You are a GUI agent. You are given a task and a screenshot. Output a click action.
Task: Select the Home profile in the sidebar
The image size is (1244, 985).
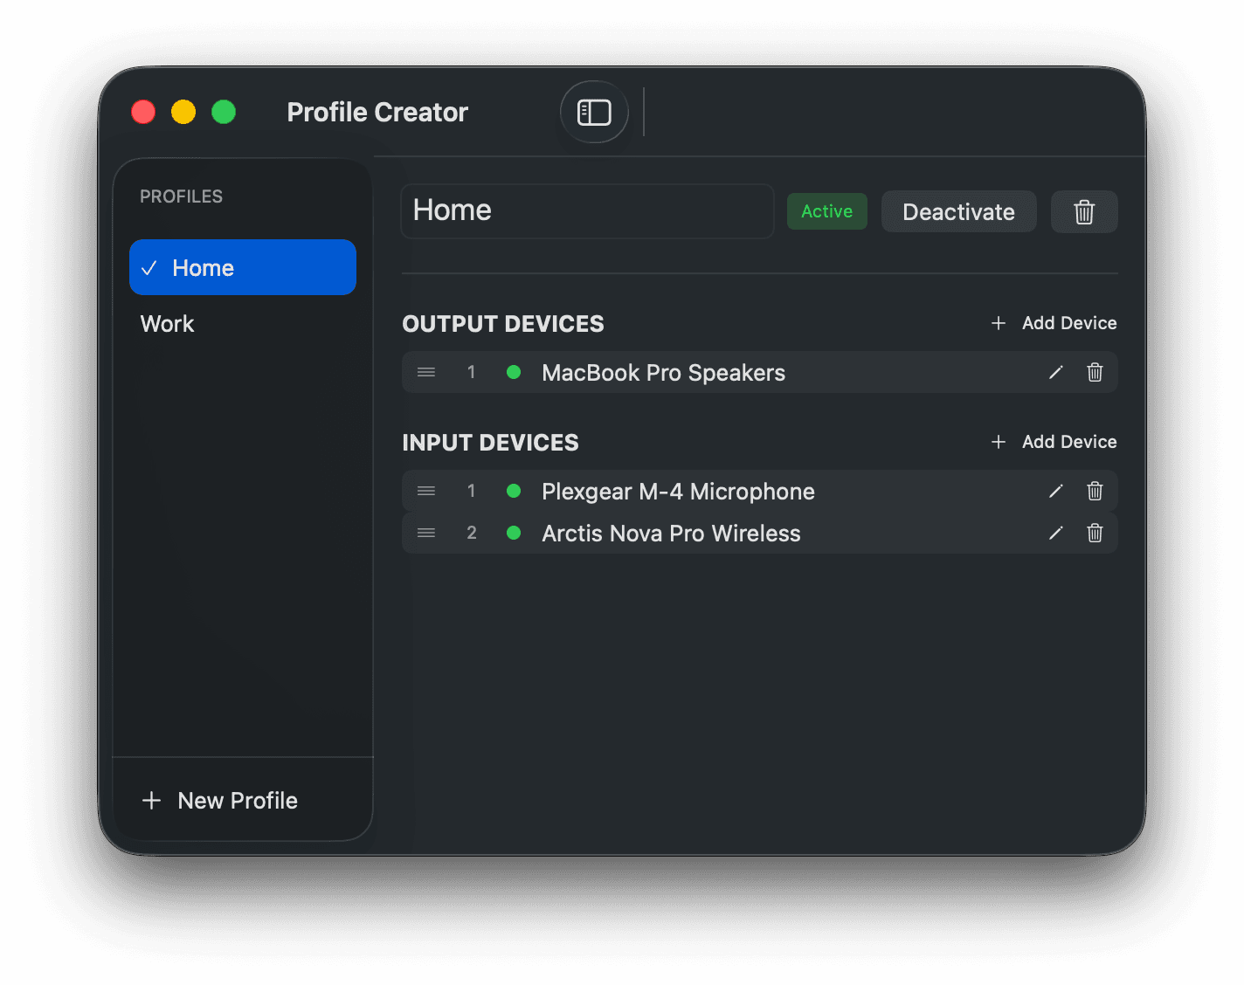click(x=243, y=267)
